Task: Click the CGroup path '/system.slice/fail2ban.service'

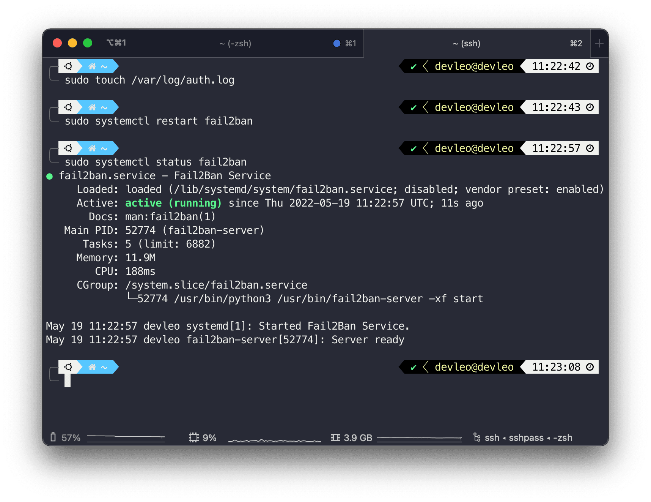Action: pos(216,285)
